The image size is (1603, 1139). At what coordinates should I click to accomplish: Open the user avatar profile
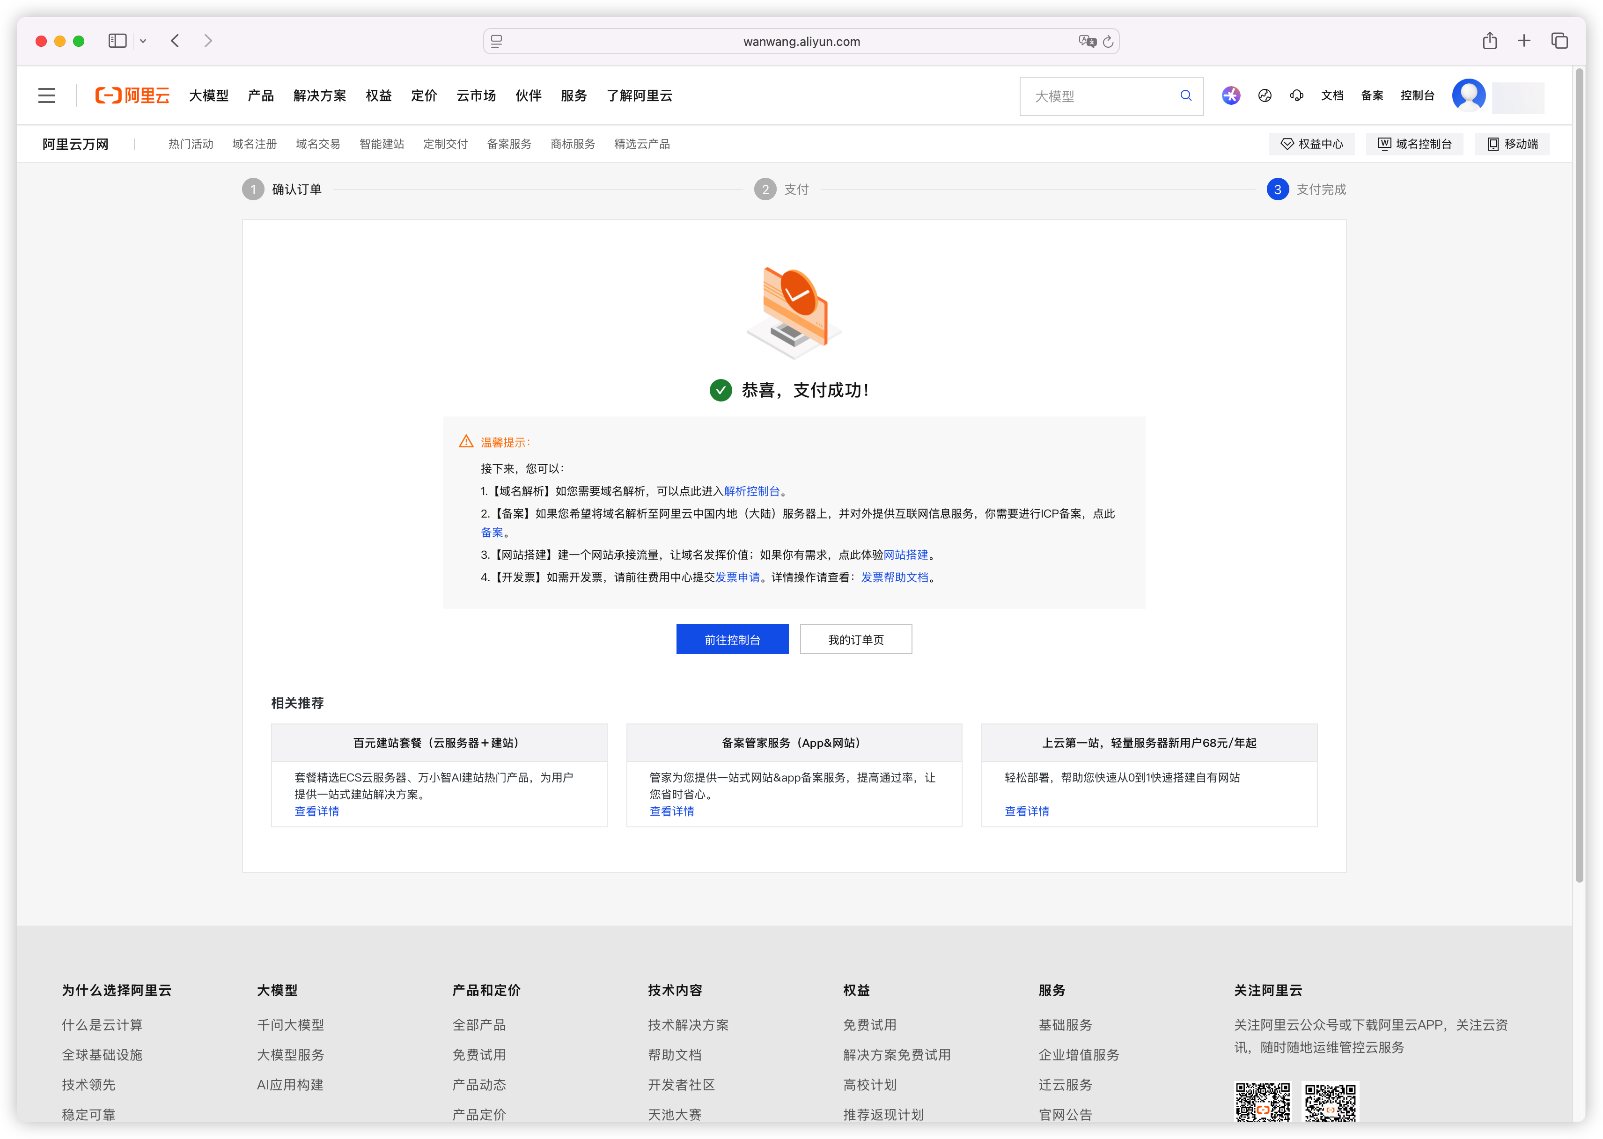point(1468,95)
